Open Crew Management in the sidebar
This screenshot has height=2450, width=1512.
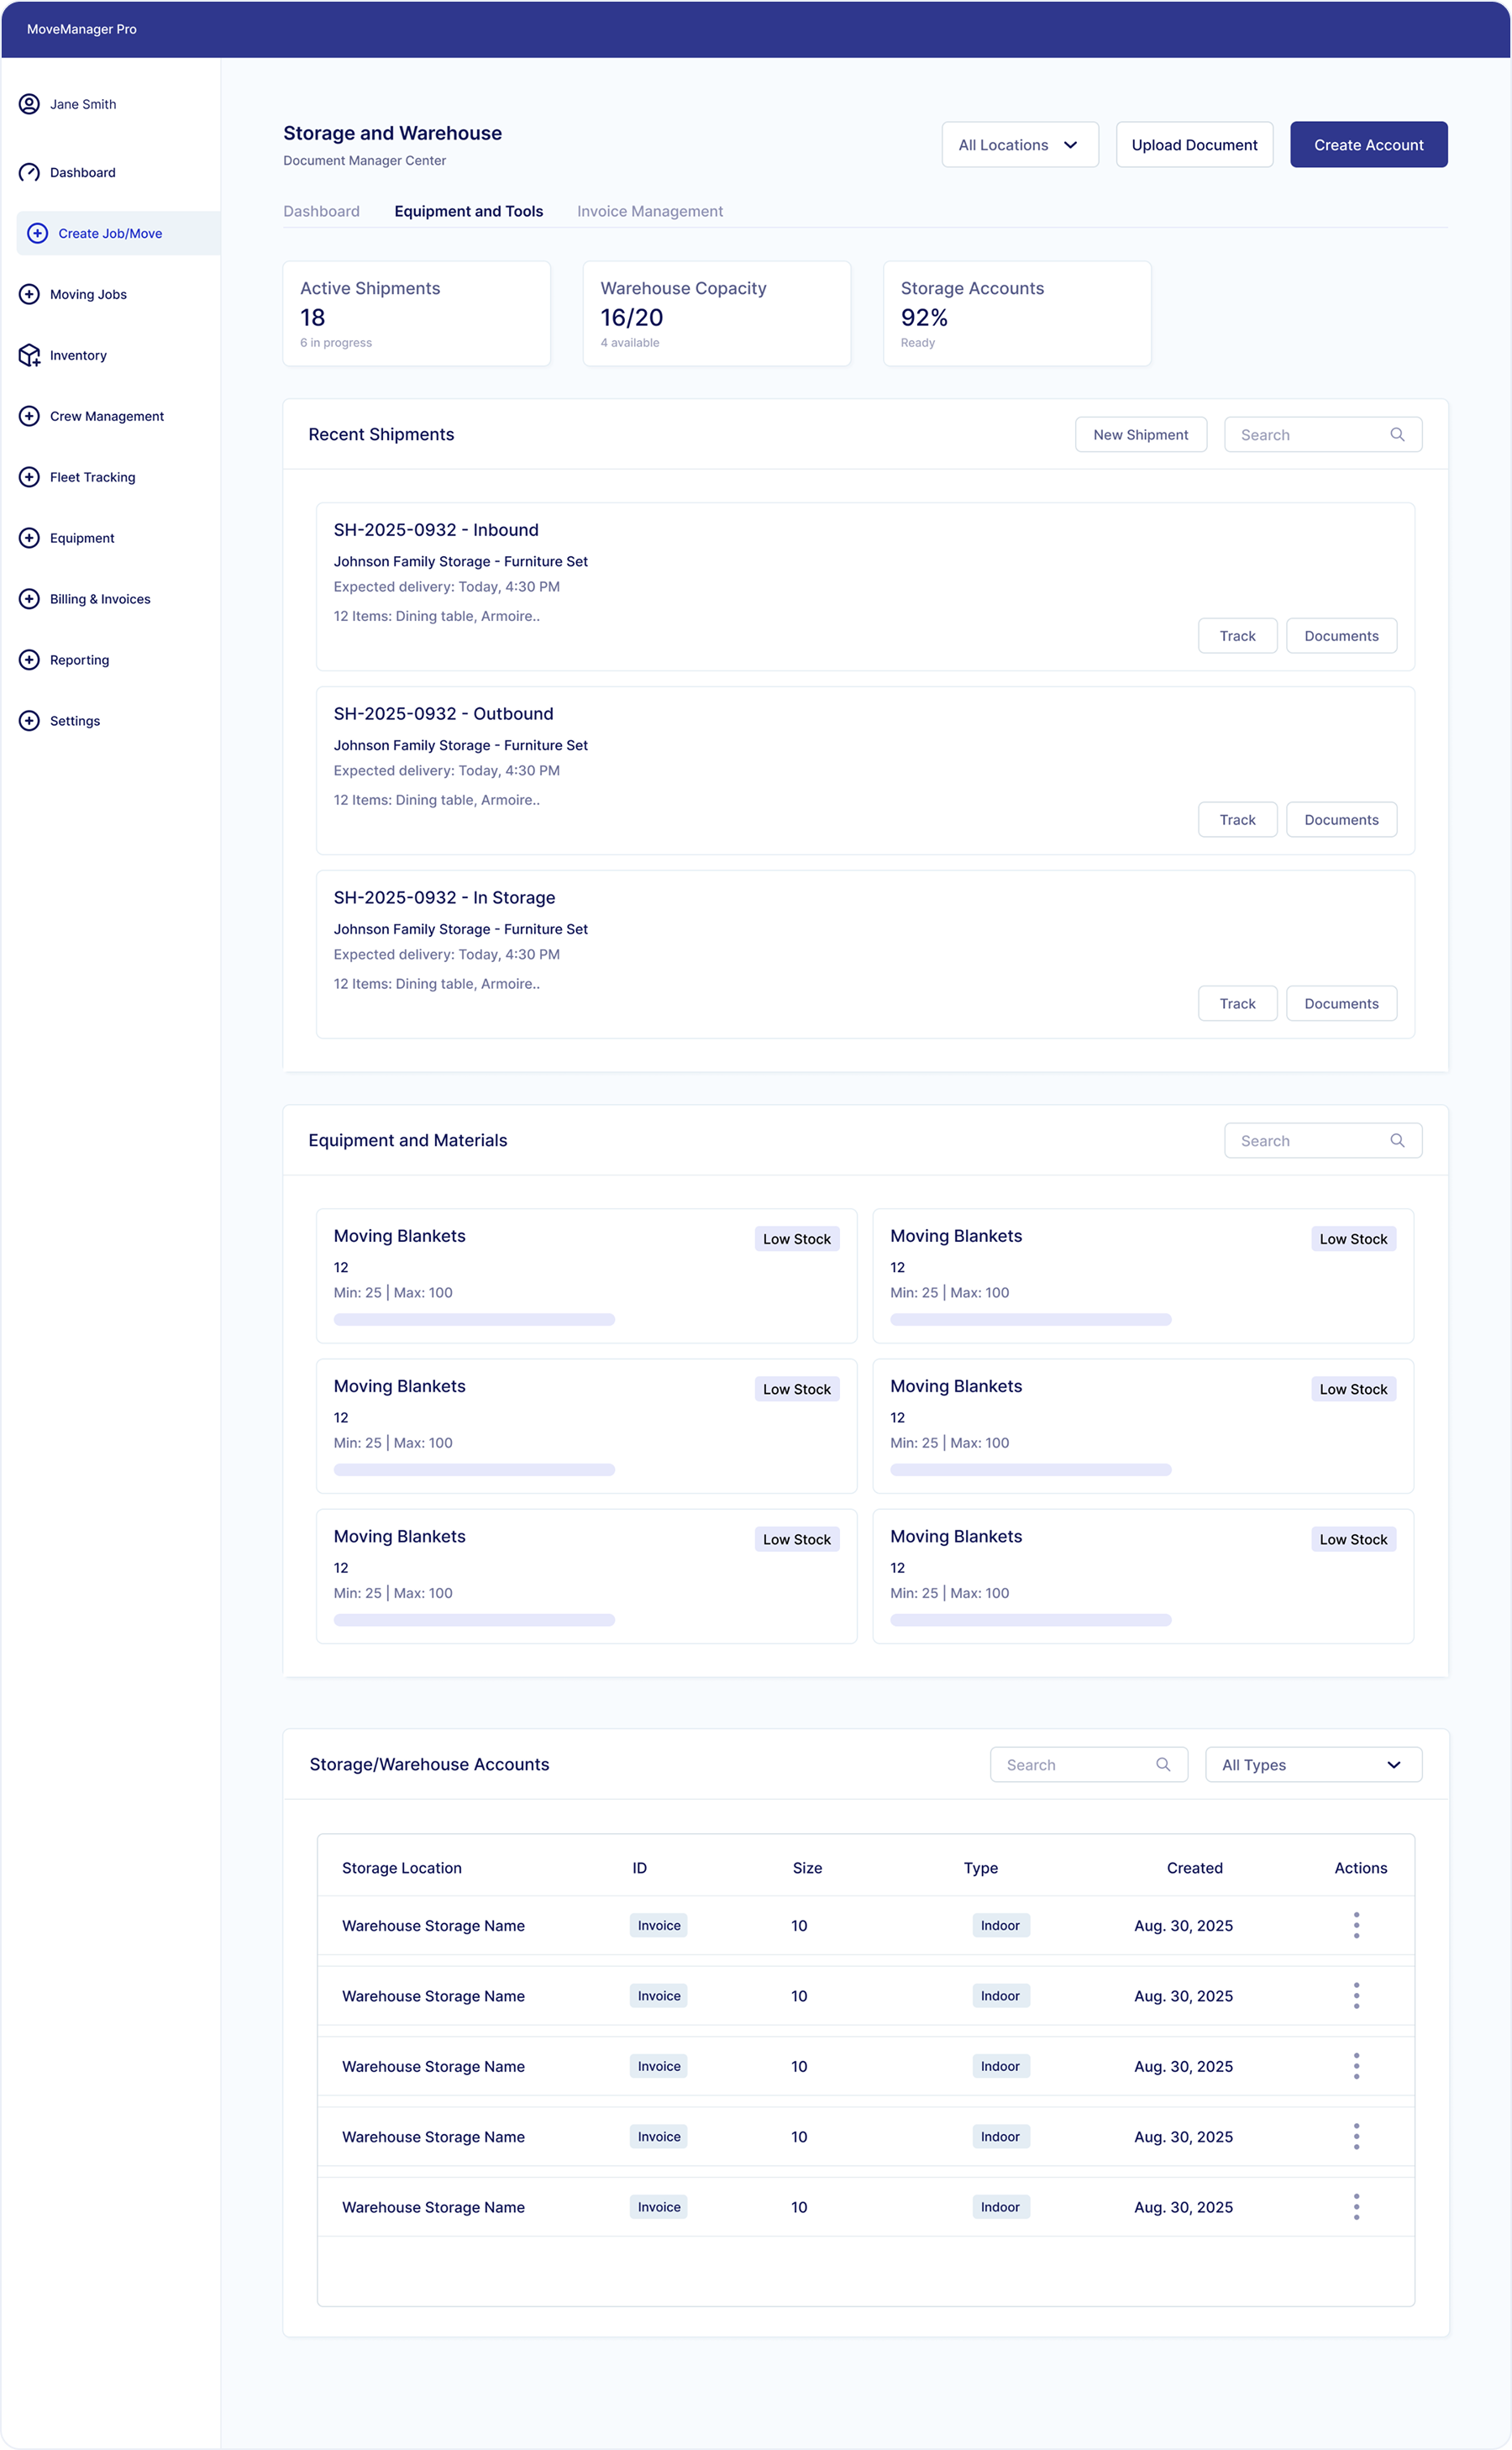click(x=106, y=417)
